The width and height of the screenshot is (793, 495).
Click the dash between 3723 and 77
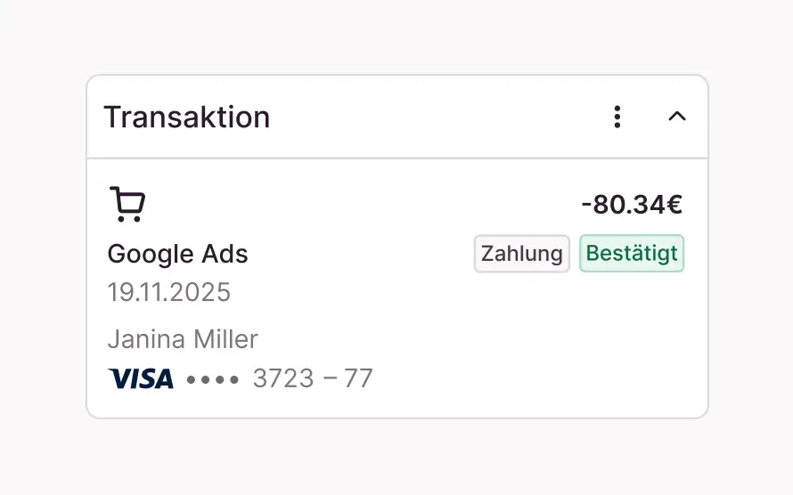[x=330, y=378]
